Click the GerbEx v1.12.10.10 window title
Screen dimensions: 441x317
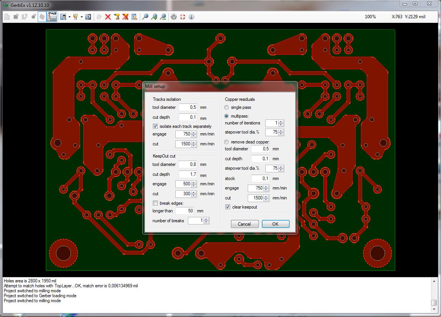coord(30,5)
